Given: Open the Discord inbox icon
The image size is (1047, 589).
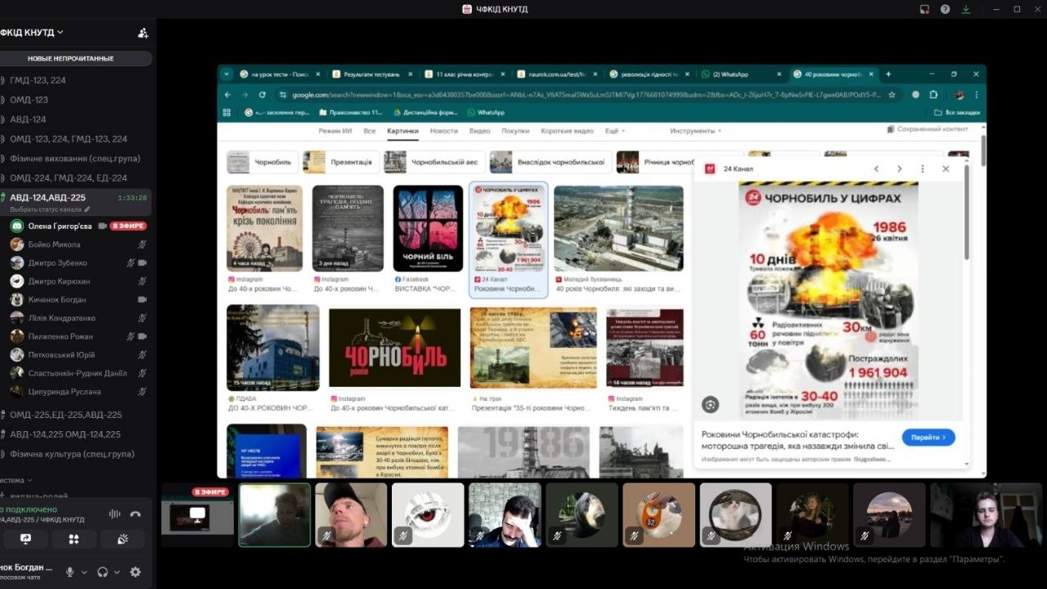Looking at the screenshot, I should tap(924, 9).
